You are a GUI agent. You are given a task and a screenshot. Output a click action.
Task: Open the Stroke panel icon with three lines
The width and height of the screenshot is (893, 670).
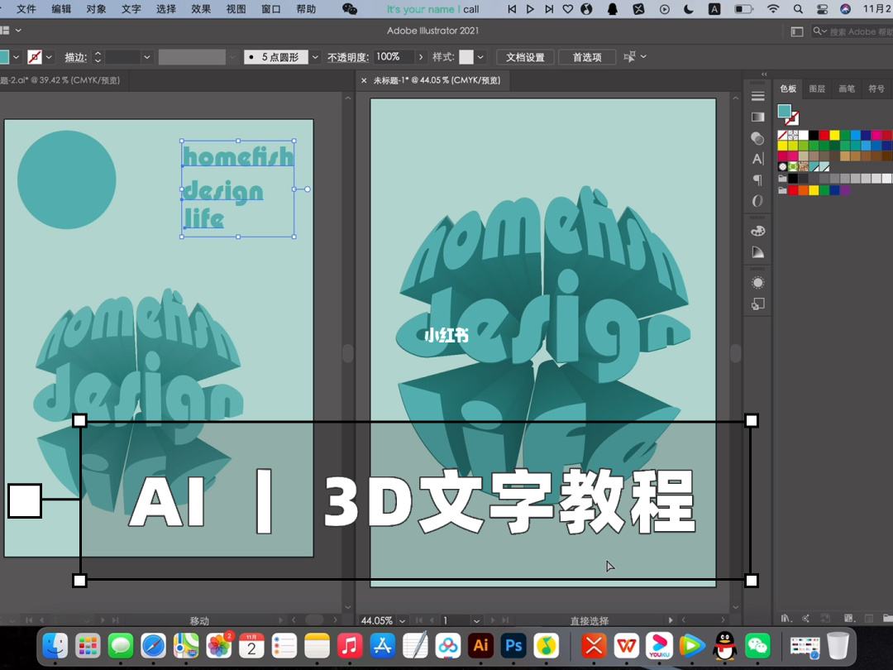click(x=757, y=96)
